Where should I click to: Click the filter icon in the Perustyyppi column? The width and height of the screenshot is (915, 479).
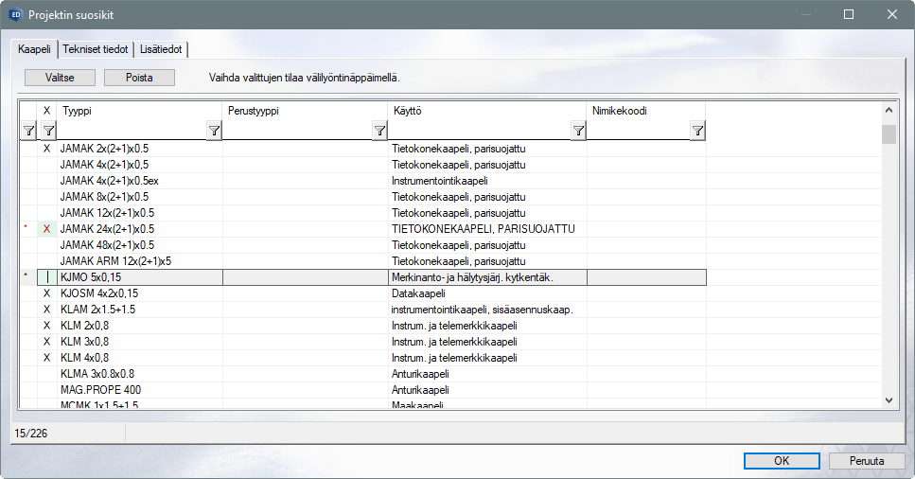click(379, 132)
